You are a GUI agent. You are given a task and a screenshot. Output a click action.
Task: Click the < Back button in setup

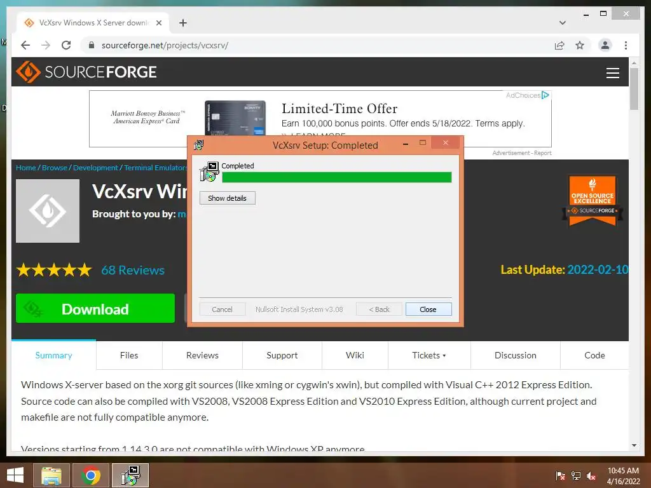[379, 309]
